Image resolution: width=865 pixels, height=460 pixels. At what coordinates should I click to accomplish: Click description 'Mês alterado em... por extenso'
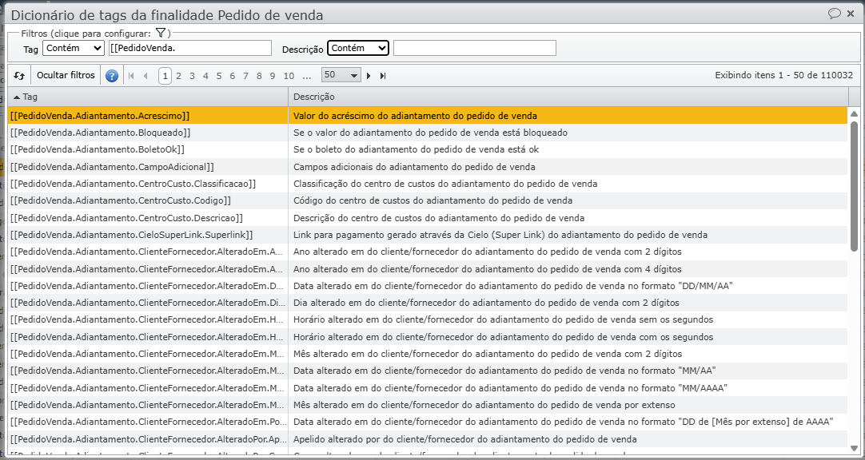coord(484,406)
